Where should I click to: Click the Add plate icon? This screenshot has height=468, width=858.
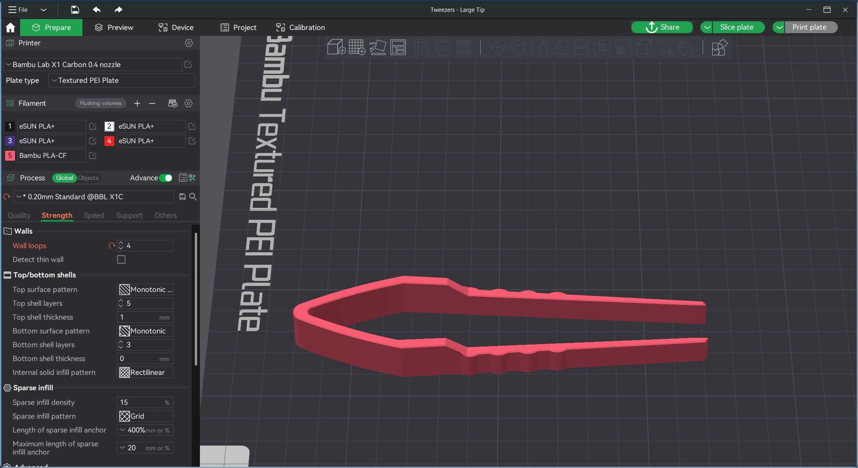357,47
